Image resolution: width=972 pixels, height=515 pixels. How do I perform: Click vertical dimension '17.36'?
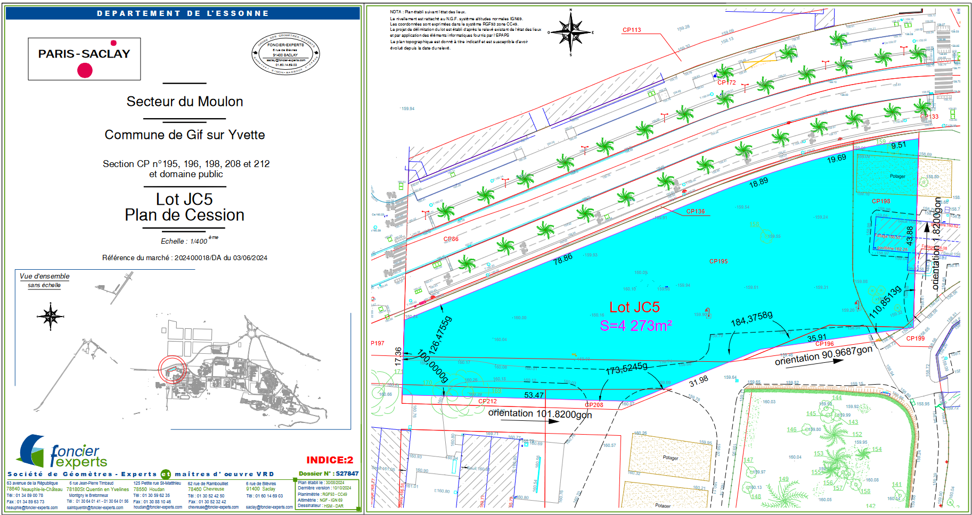pos(398,356)
